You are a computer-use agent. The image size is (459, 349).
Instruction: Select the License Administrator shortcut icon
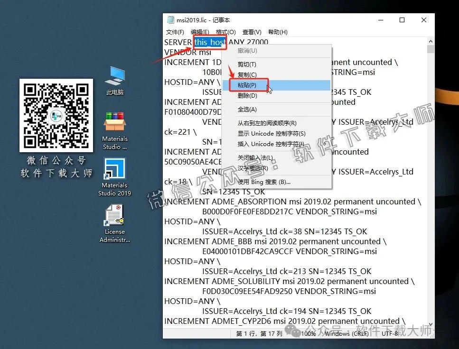114,216
